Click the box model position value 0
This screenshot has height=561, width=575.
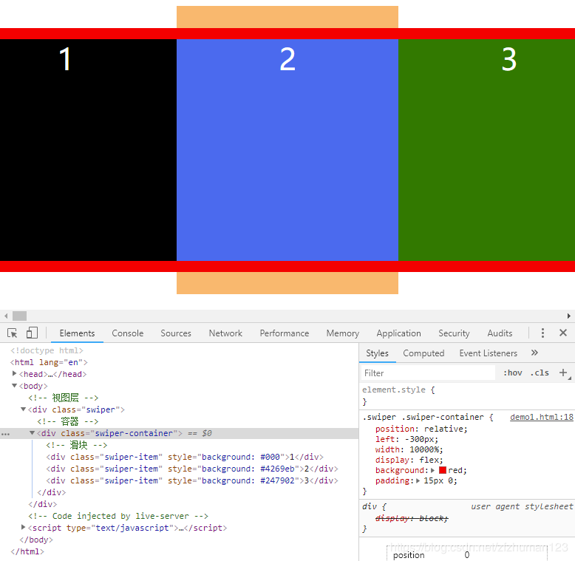pyautogui.click(x=467, y=555)
